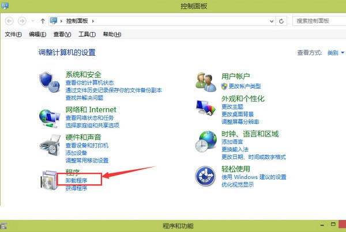
Task: Open the 用户帐户 heading link
Action: pos(236,76)
